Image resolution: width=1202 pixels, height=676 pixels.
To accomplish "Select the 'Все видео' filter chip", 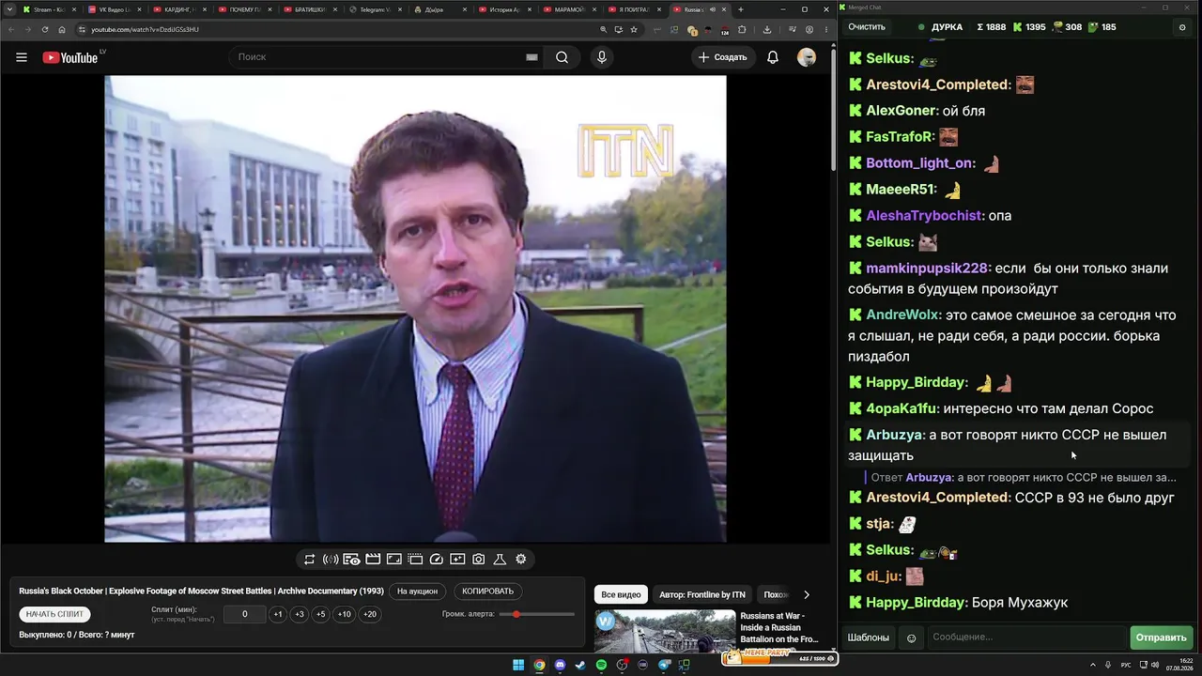I will (621, 594).
